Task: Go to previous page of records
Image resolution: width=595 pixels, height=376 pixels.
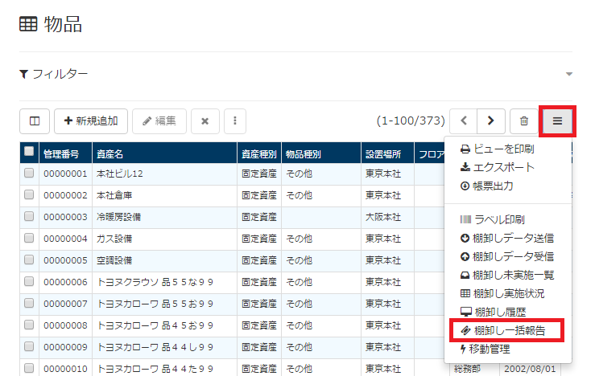Action: point(463,121)
